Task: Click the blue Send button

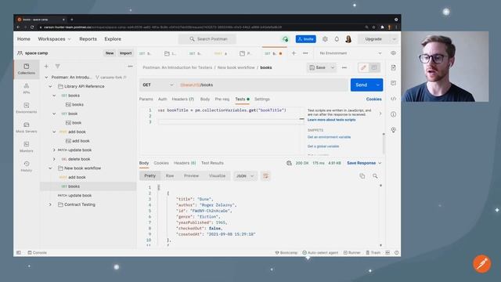Action: pyautogui.click(x=362, y=85)
